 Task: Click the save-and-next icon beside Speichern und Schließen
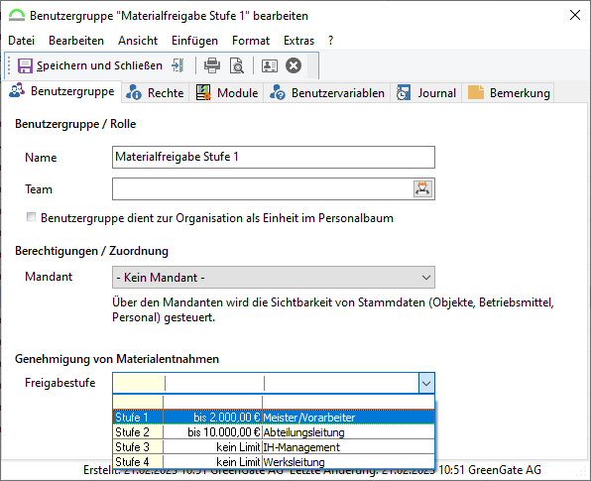pyautogui.click(x=177, y=65)
